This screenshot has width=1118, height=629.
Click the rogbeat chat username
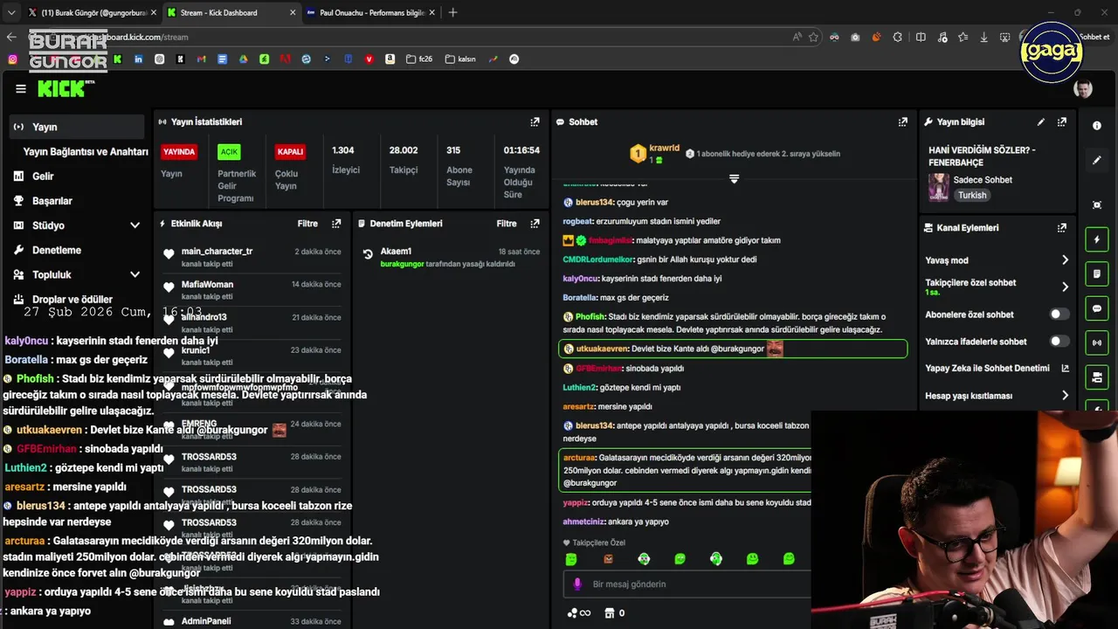click(577, 222)
